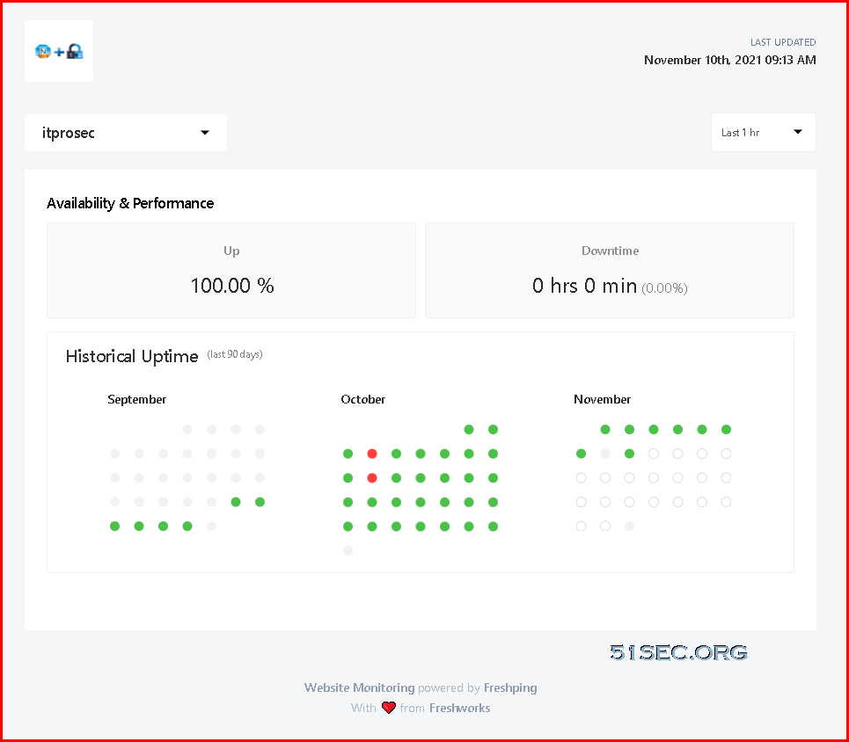Viewport: 849px width, 742px height.
Task: Click November 10th, 2021 09:13 AM timestamp
Action: [730, 60]
